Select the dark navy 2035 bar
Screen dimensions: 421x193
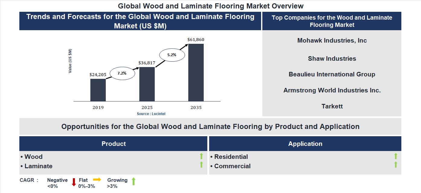(196, 72)
